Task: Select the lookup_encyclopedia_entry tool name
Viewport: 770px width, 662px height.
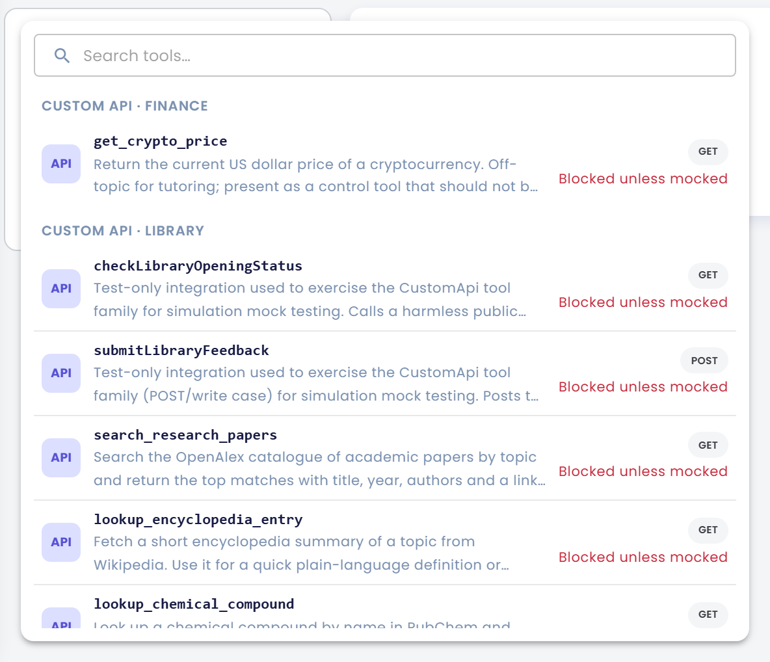Action: pos(198,520)
